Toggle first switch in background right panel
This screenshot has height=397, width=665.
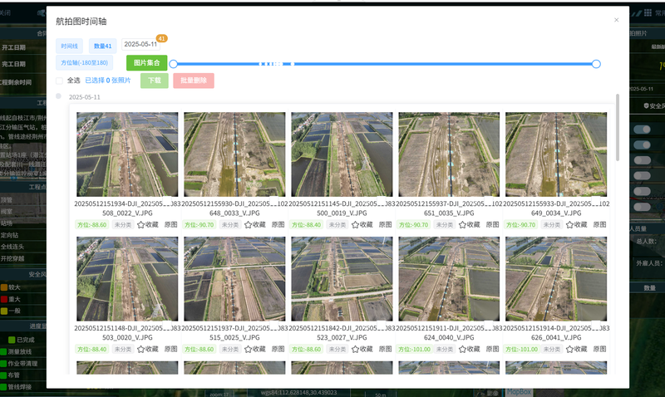[642, 130]
